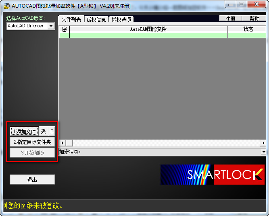The height and width of the screenshot is (216, 269).
Task: Click the AutoCAD图形文件 column header
Action: (148, 29)
